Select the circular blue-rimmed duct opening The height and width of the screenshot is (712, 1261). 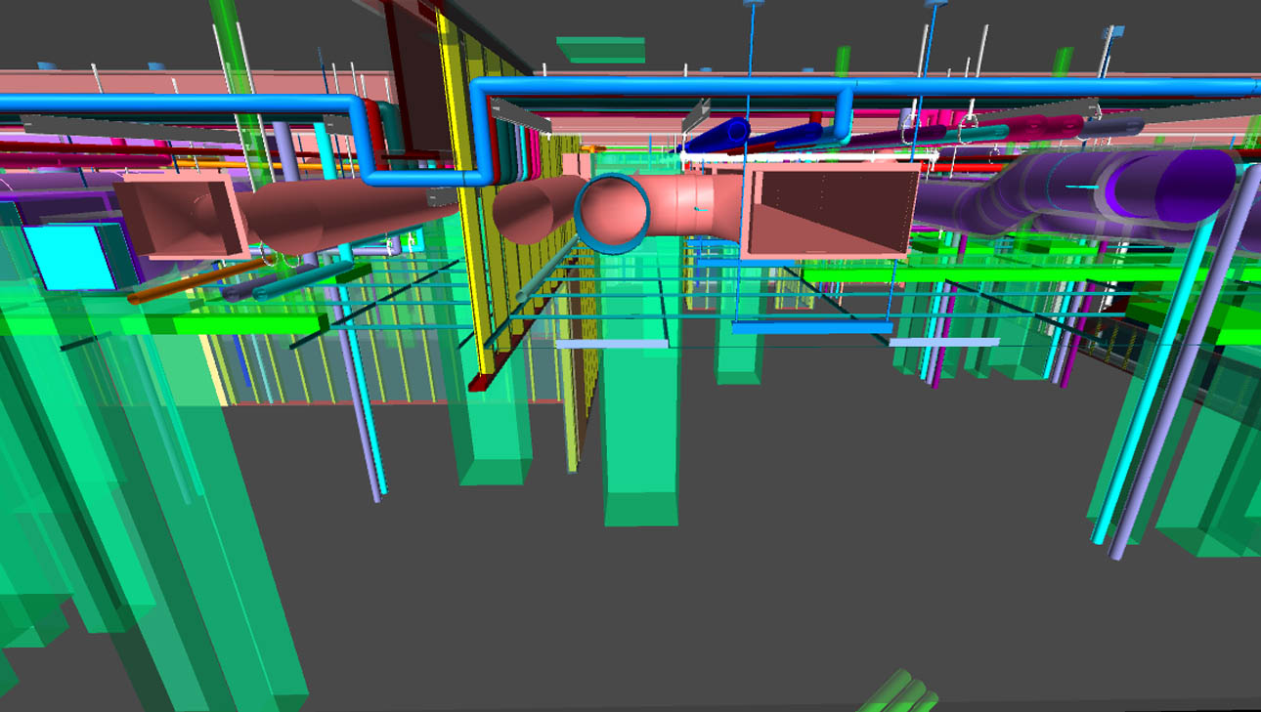(613, 211)
